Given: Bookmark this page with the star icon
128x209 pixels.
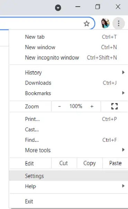Looking at the screenshot, I should [x=86, y=24].
